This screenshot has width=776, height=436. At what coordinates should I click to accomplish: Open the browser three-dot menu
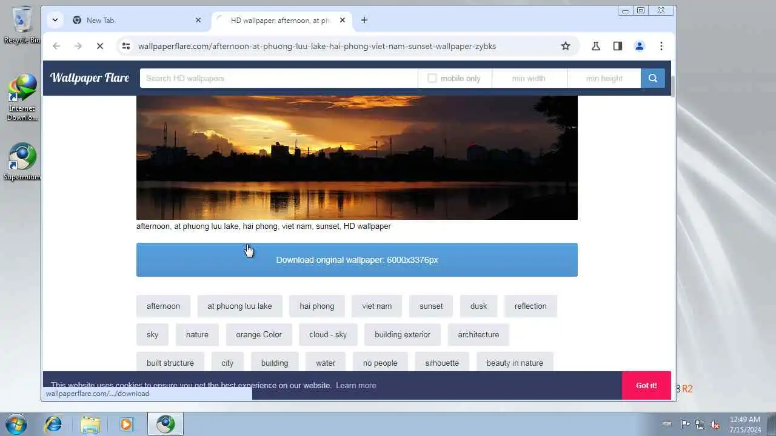coord(661,46)
